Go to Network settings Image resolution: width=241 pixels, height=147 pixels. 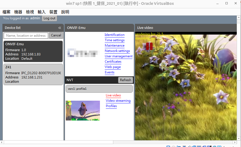pos(117,51)
